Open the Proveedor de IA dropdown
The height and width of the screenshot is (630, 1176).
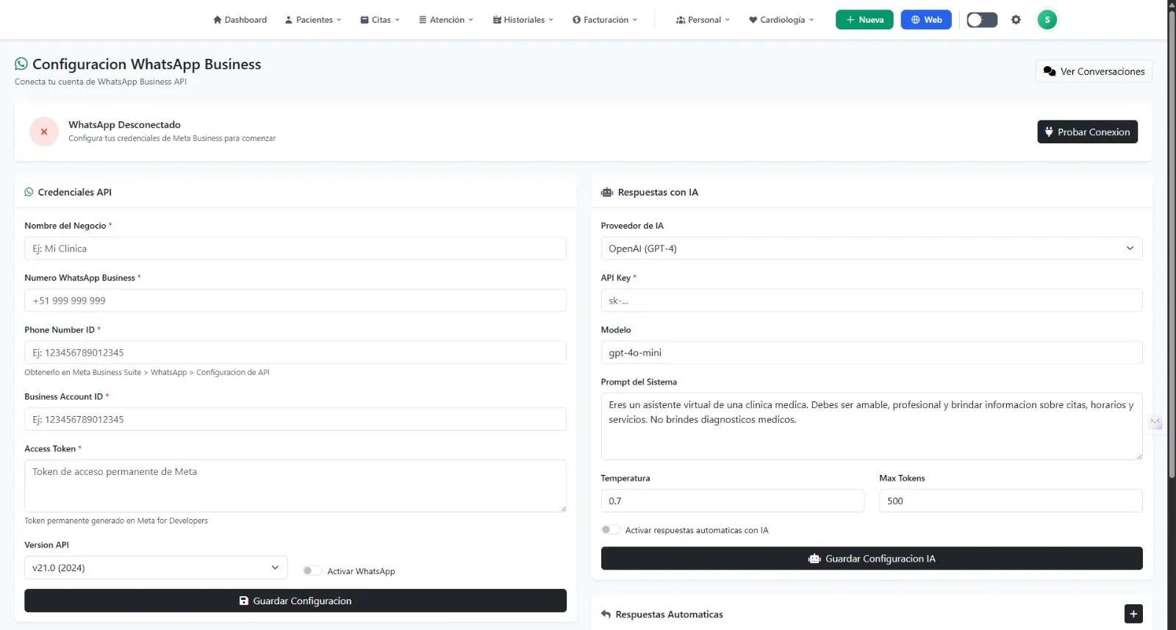pyautogui.click(x=871, y=248)
